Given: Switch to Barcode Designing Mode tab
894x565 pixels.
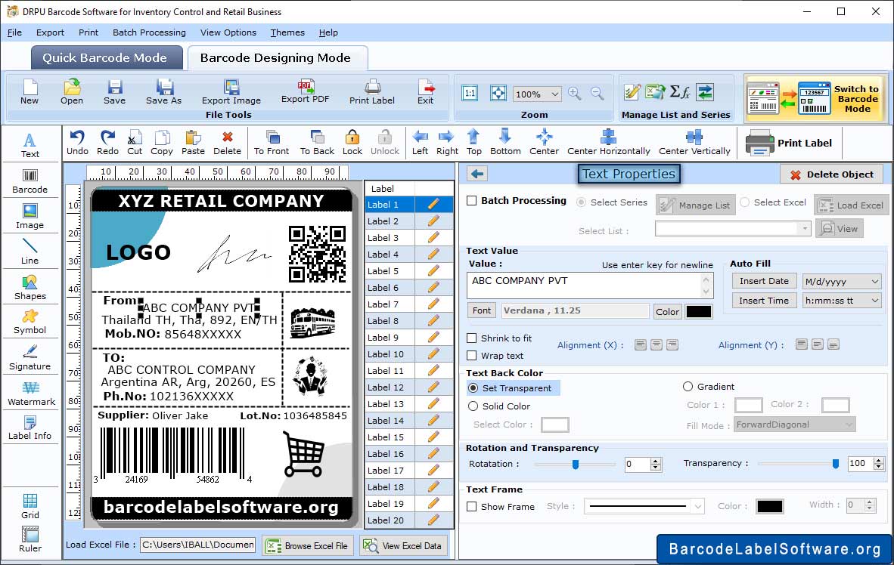Looking at the screenshot, I should (277, 57).
